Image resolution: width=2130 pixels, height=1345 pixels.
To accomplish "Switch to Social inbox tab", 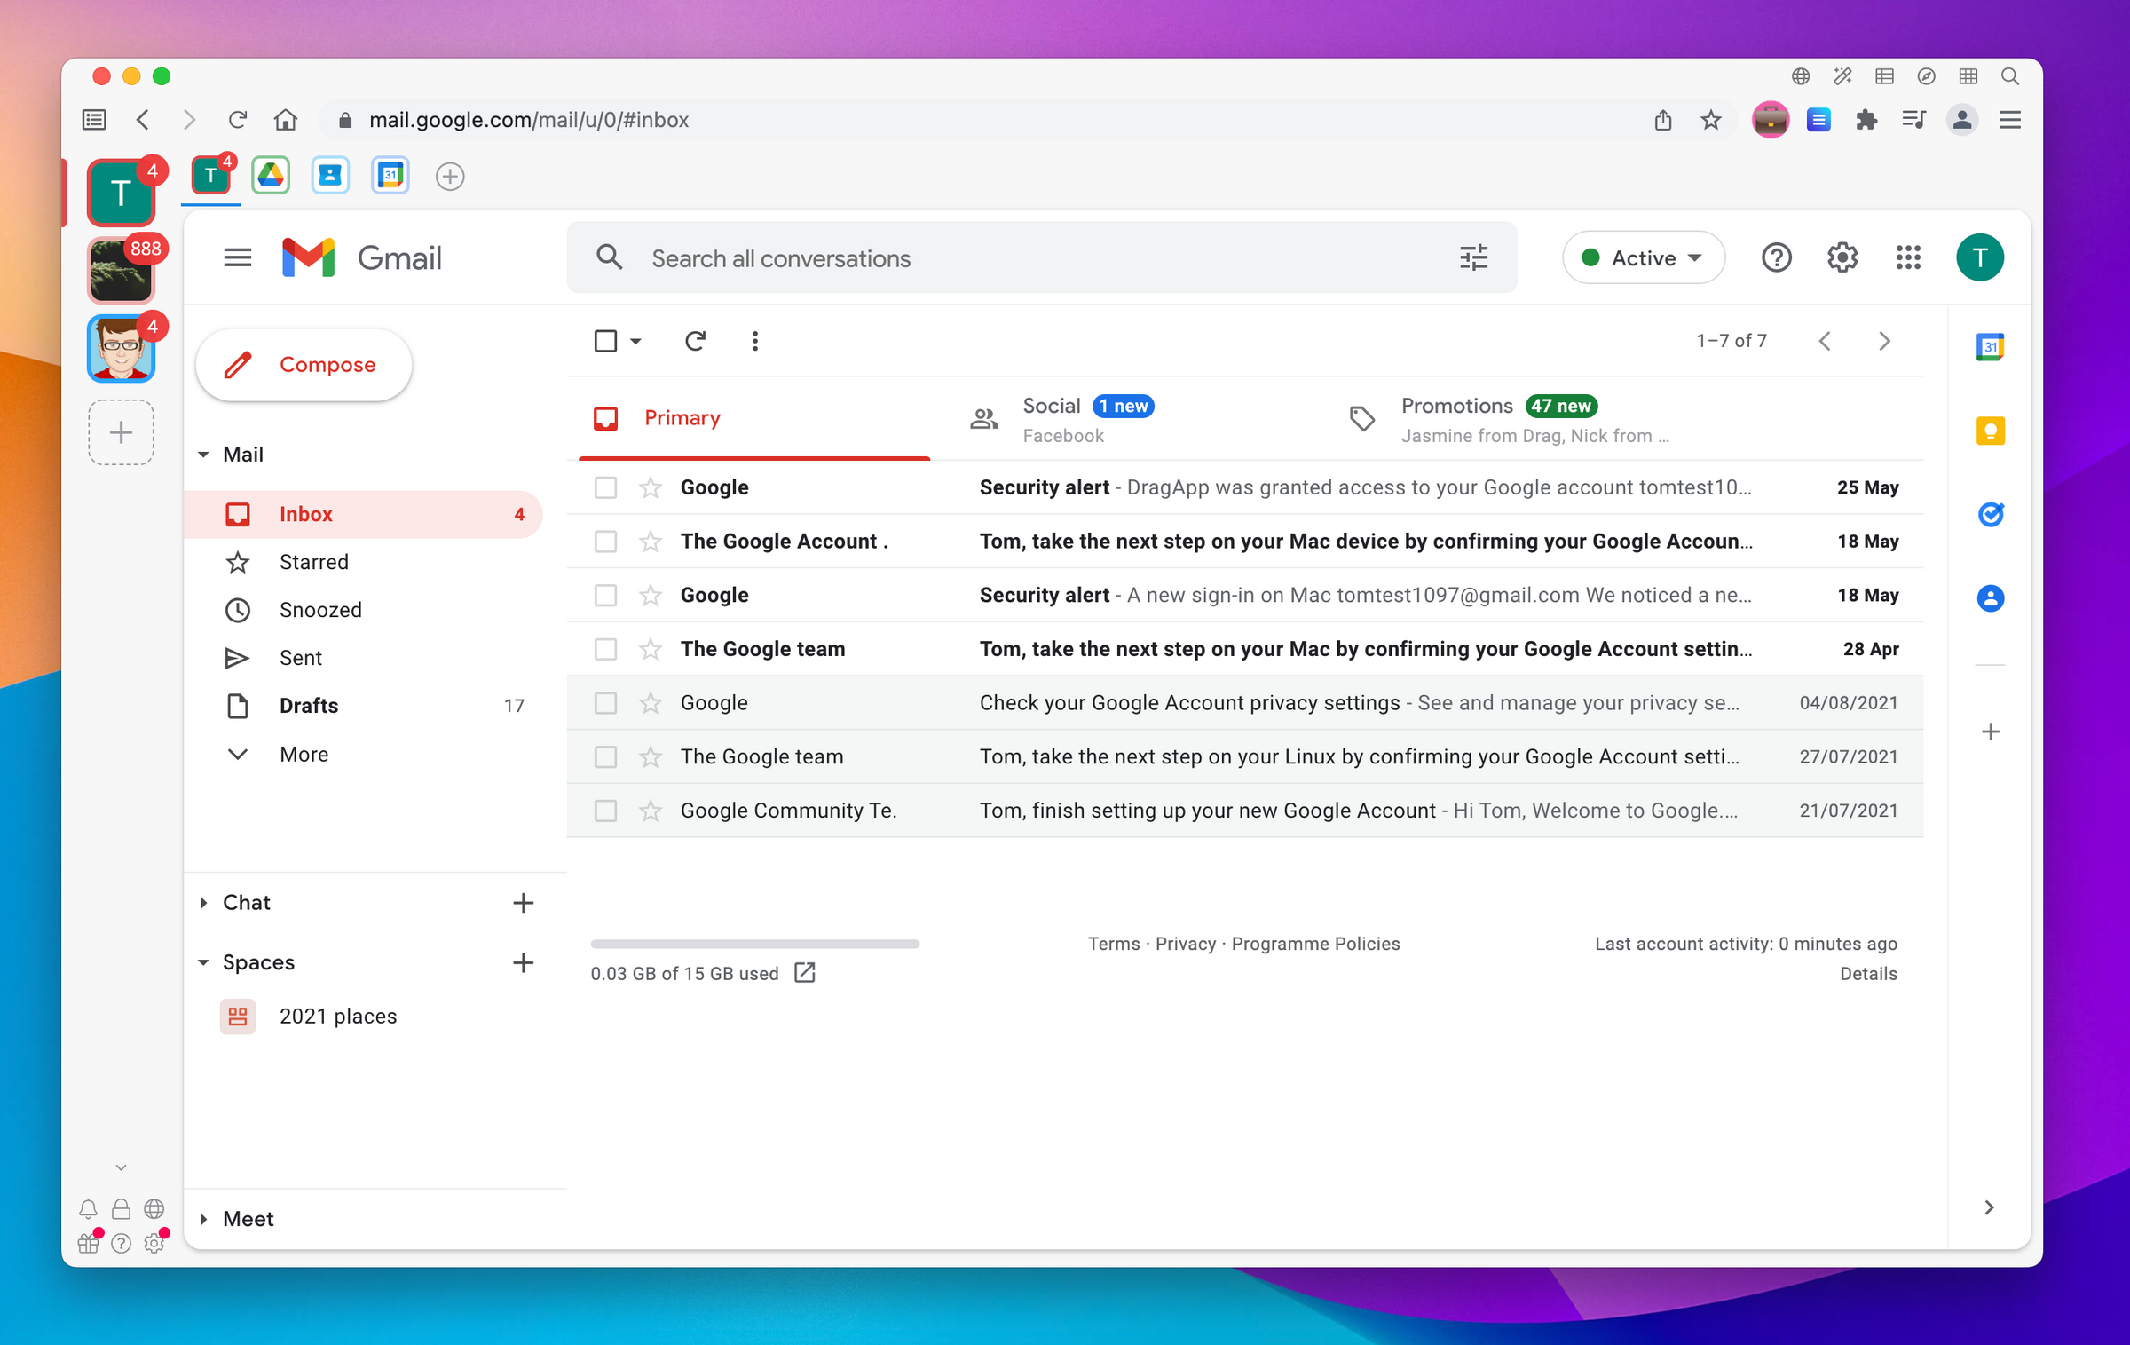I will pos(1124,420).
